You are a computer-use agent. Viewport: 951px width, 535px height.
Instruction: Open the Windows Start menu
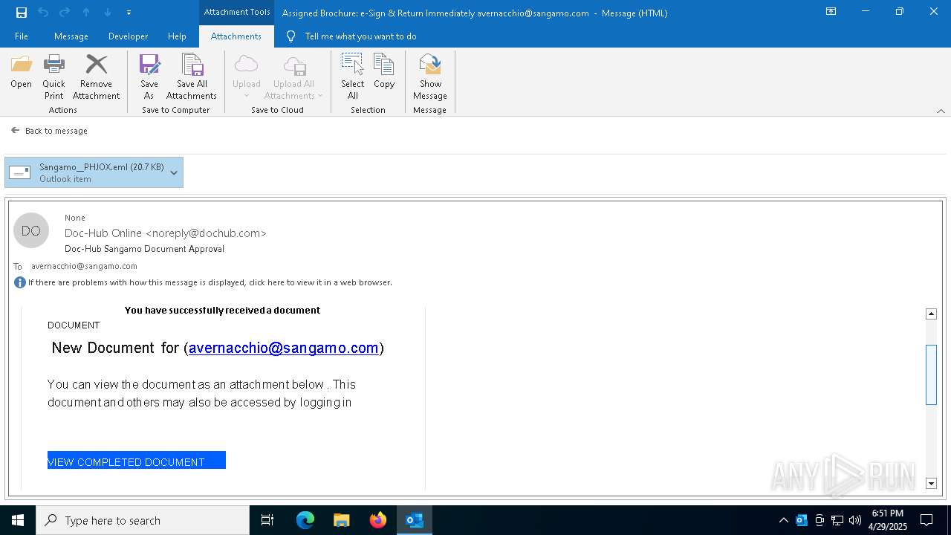pos(18,520)
